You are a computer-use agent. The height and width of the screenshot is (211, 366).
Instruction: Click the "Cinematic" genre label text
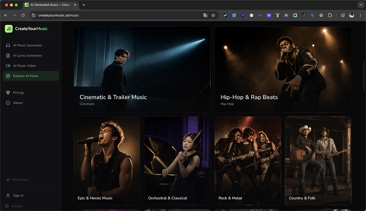[x=87, y=104]
